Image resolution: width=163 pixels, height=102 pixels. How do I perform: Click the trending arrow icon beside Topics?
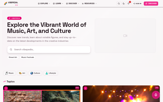[x=4, y=82]
